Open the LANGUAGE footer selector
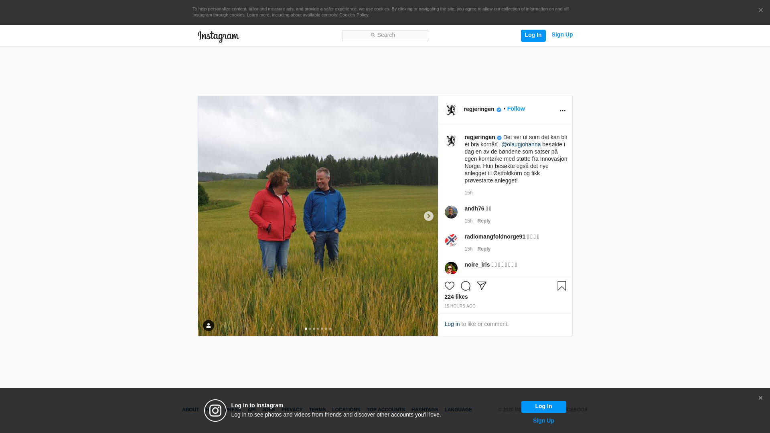The height and width of the screenshot is (433, 770). [x=458, y=410]
